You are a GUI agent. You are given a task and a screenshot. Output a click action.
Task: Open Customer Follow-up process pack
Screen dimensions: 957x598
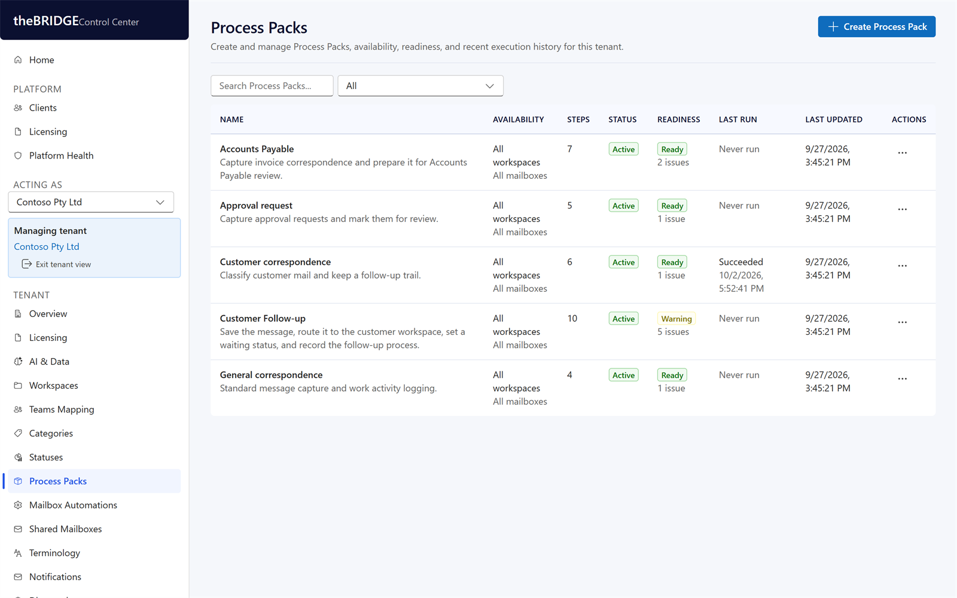coord(263,318)
